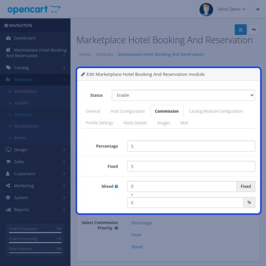Click the Percentage input field

tap(191, 146)
